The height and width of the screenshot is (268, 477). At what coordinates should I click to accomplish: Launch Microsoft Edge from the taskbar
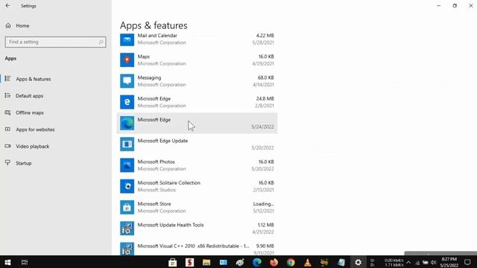coord(257,262)
